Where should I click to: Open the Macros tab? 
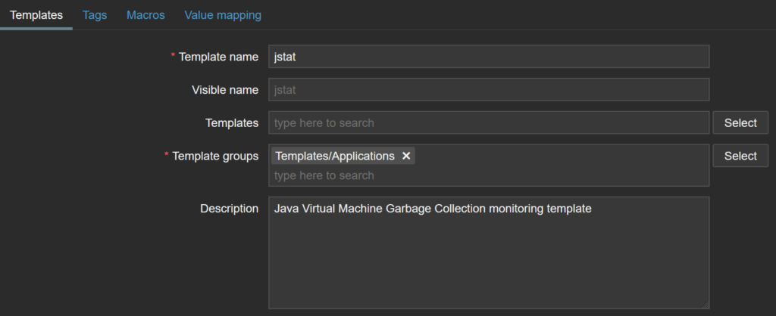pos(145,15)
